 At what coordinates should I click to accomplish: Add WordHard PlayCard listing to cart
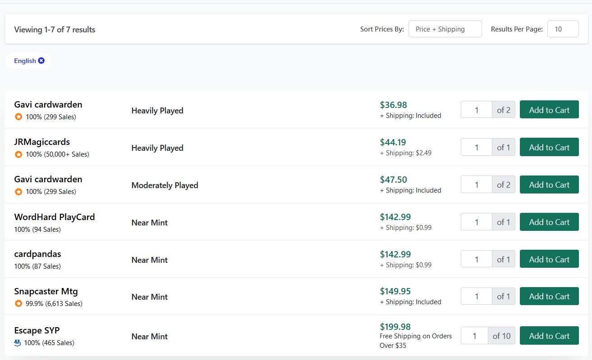pos(549,222)
